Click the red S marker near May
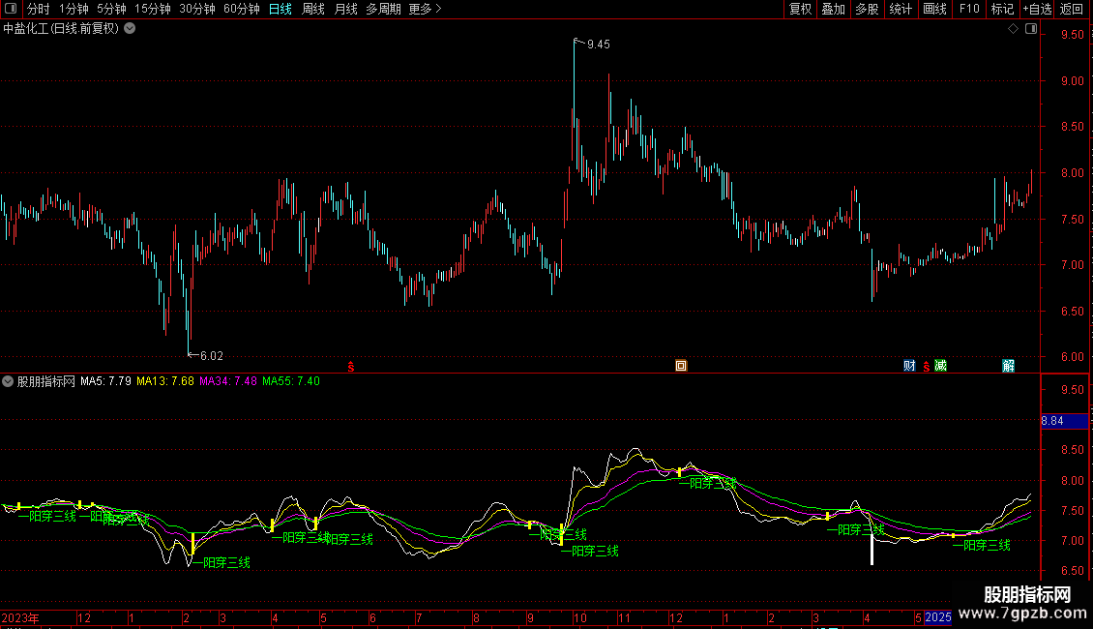This screenshot has width=1093, height=629. pos(350,366)
